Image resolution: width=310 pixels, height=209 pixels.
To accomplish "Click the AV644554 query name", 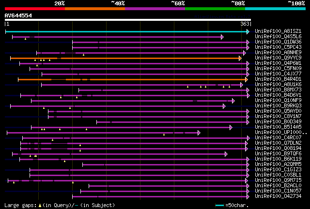I will coord(18,15).
